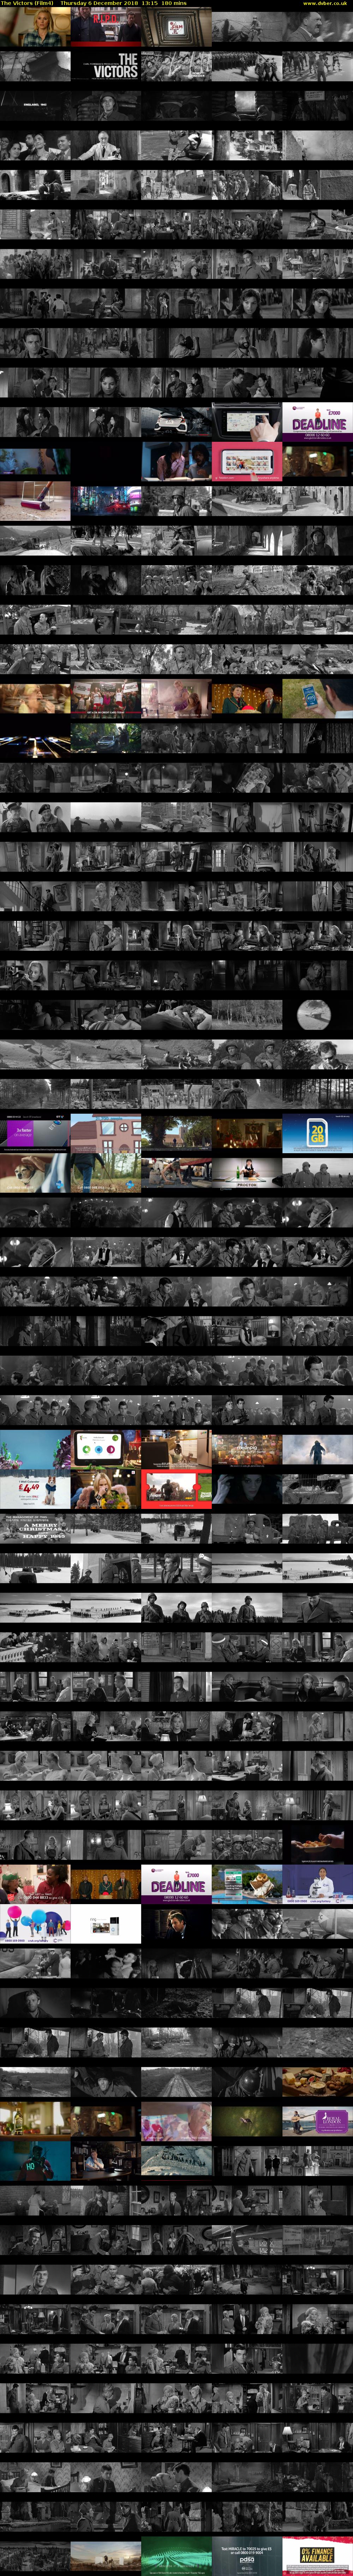The height and width of the screenshot is (2576, 353).
Task: Click the white car front advert thumbnail
Action: pos(176,422)
